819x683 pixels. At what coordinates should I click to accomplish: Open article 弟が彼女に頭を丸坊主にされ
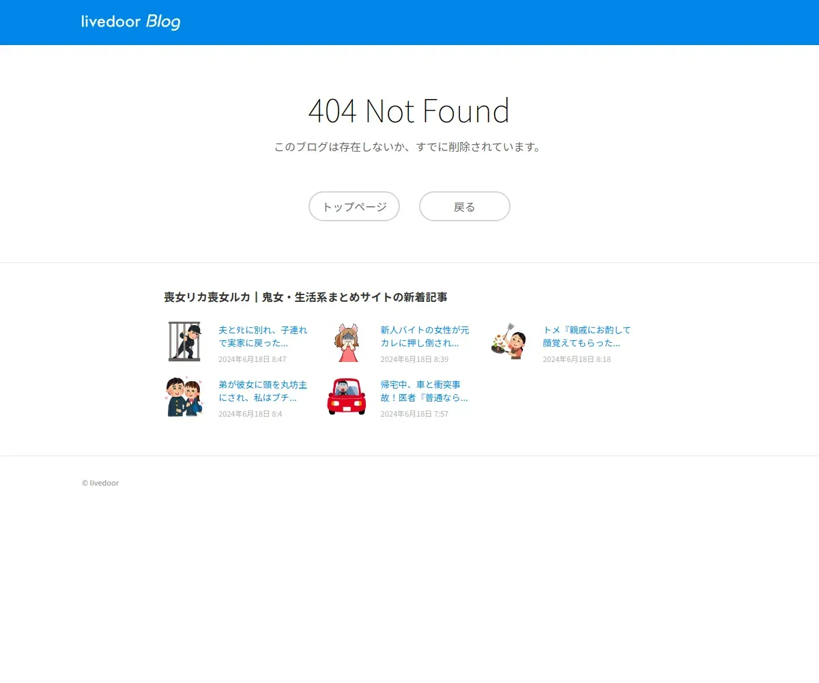pos(263,391)
